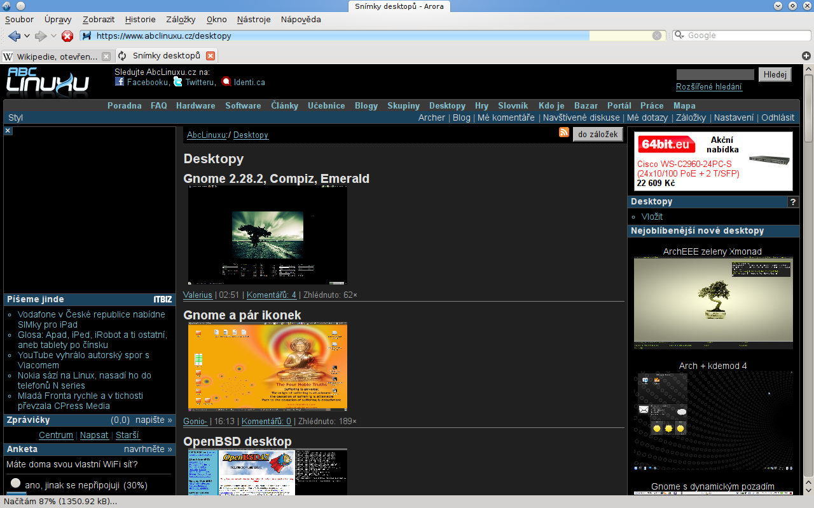Viewport: 814px width, 508px height.
Task: Open the Forward history dropdown arrow
Action: tap(53, 36)
